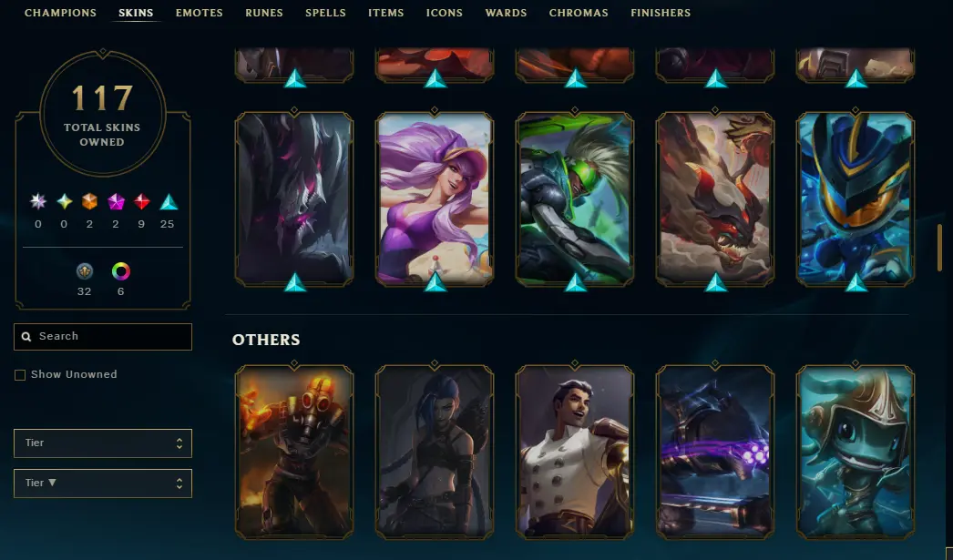Click the legacy skins emblem icon
Viewport: 953px width, 560px height.
85,270
